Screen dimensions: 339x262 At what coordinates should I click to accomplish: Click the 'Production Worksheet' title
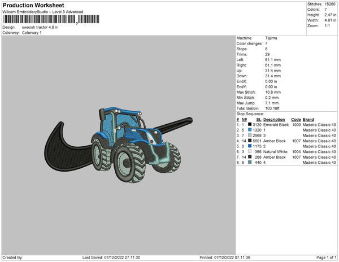[x=33, y=5]
